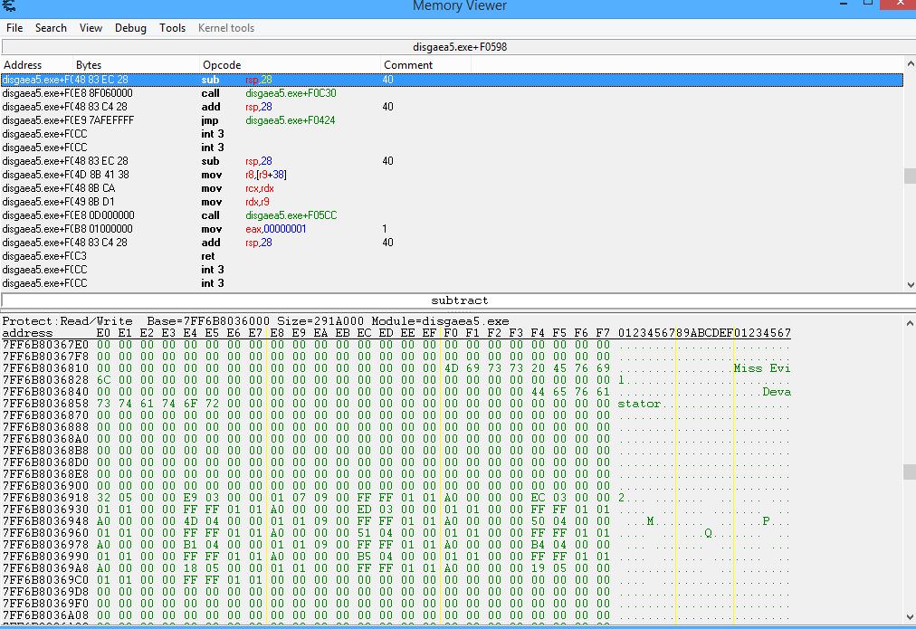This screenshot has height=629, width=916.
Task: Click the subtract description bar
Action: tap(459, 300)
